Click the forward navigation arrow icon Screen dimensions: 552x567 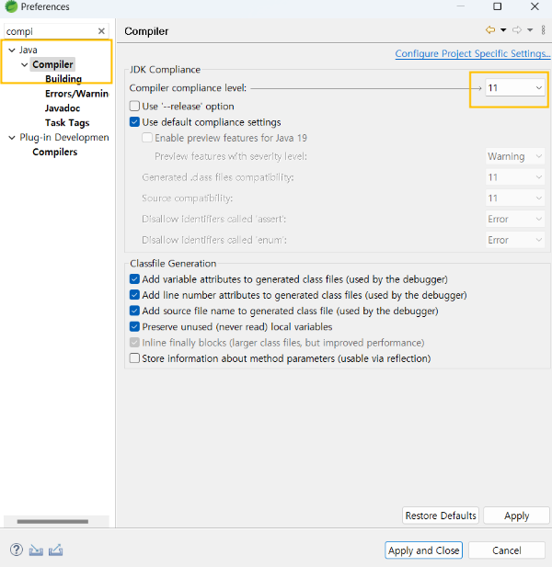click(x=517, y=30)
